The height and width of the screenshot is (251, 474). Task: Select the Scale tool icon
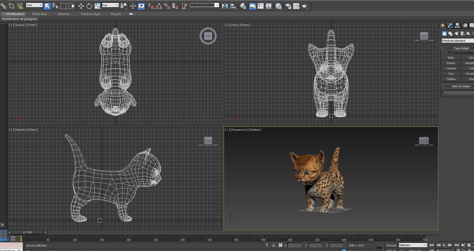point(97,6)
